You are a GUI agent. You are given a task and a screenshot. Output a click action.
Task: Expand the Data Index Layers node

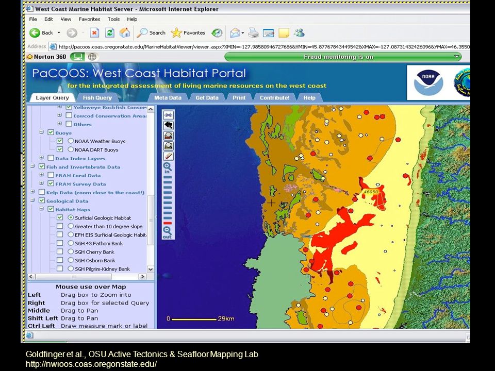41,158
